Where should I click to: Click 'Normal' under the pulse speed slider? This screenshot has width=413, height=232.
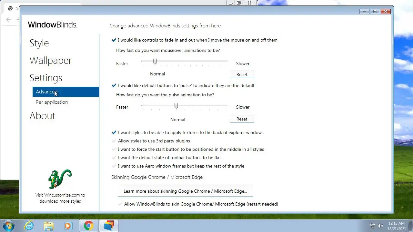(178, 120)
